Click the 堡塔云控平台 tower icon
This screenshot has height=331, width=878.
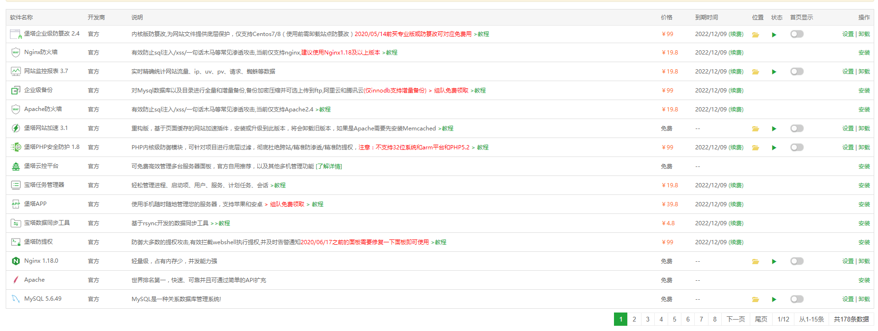pyautogui.click(x=16, y=166)
